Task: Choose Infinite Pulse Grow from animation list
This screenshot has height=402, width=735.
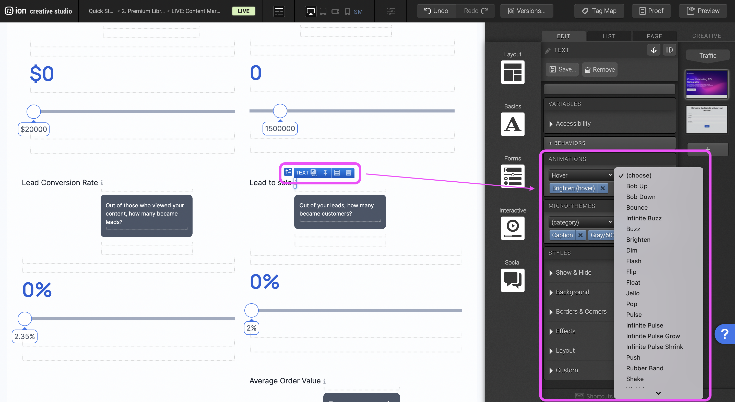Action: 653,336
